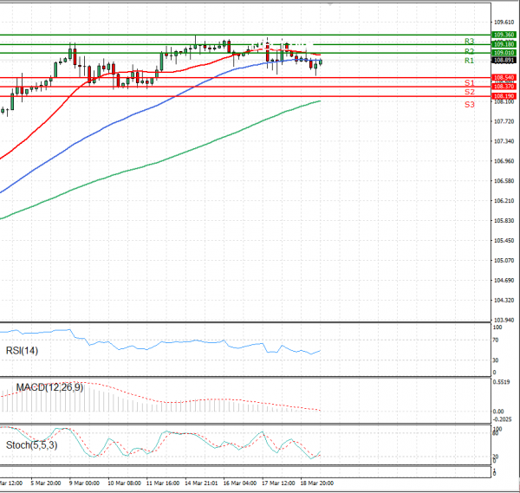Click the 105.450 price axis value
Screen dimensions: 520x493
pos(504,241)
